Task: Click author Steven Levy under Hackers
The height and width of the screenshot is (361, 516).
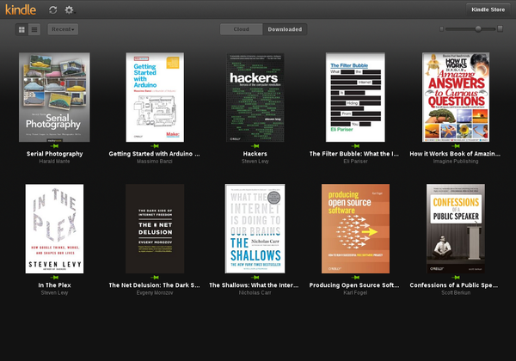Action: [255, 161]
